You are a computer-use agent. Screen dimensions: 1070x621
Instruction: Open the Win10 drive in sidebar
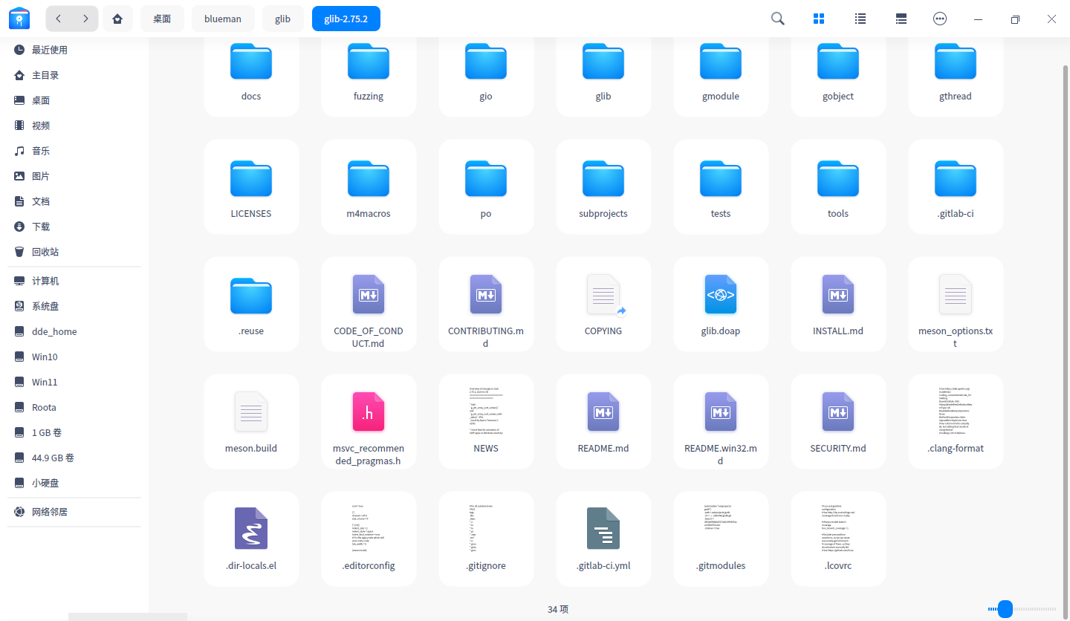74,357
